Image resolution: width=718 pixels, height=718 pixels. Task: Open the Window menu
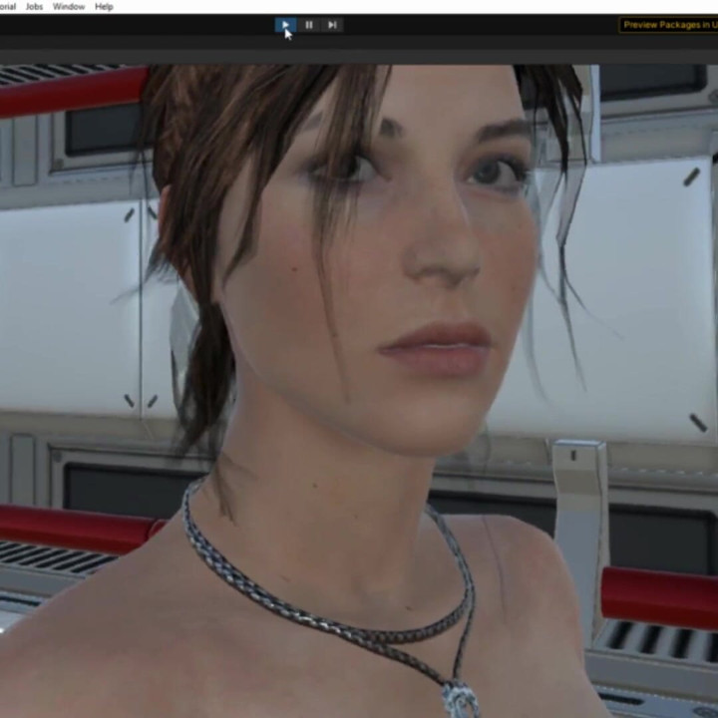point(69,7)
